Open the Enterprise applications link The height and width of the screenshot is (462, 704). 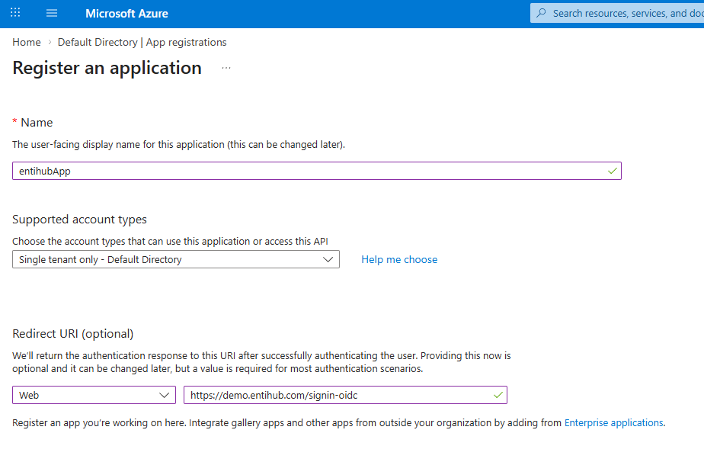click(x=614, y=423)
